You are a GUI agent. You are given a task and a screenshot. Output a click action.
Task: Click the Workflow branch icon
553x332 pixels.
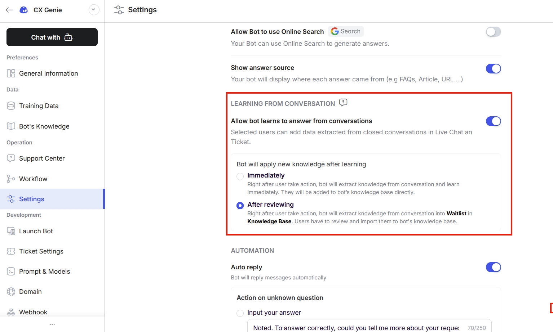(11, 179)
